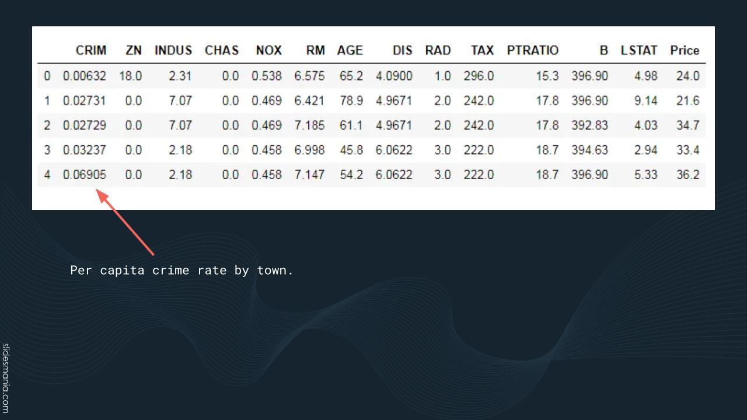
Task: Click the PTRATIO column header
Action: 532,51
